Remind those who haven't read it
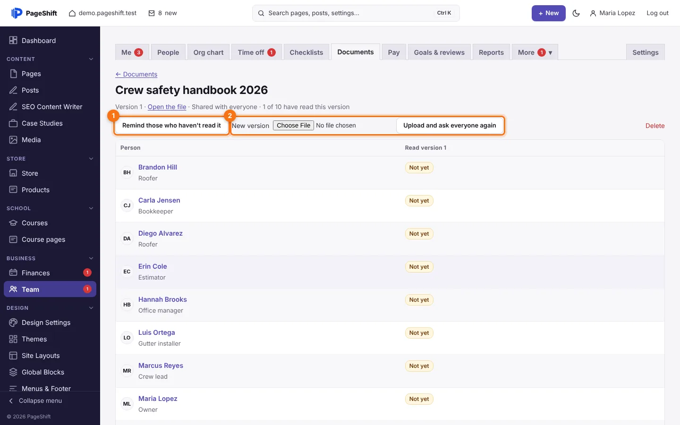This screenshot has height=425, width=680. click(171, 126)
